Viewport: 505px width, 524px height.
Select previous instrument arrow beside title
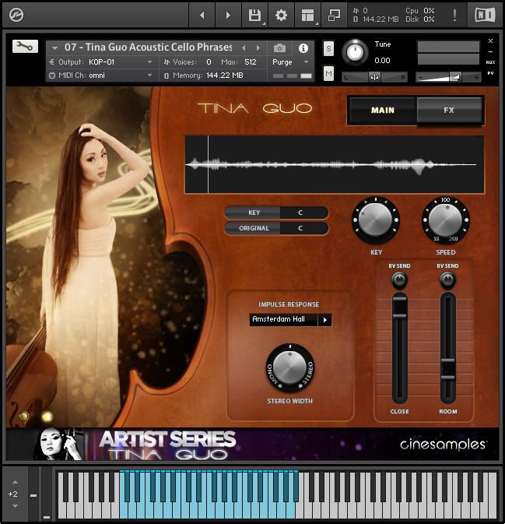coord(244,48)
